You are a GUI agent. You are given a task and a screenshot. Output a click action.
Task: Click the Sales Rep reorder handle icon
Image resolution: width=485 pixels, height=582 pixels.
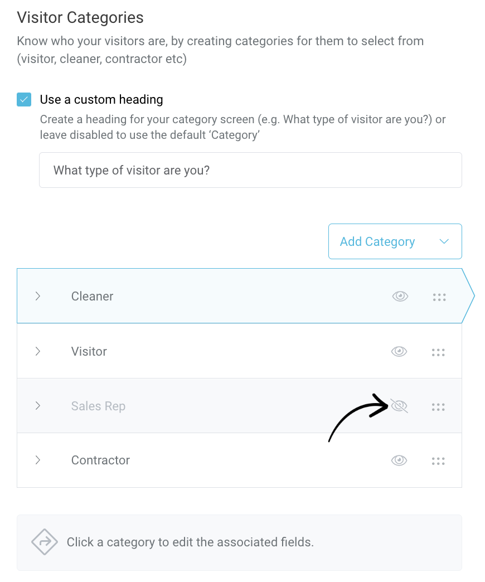438,407
